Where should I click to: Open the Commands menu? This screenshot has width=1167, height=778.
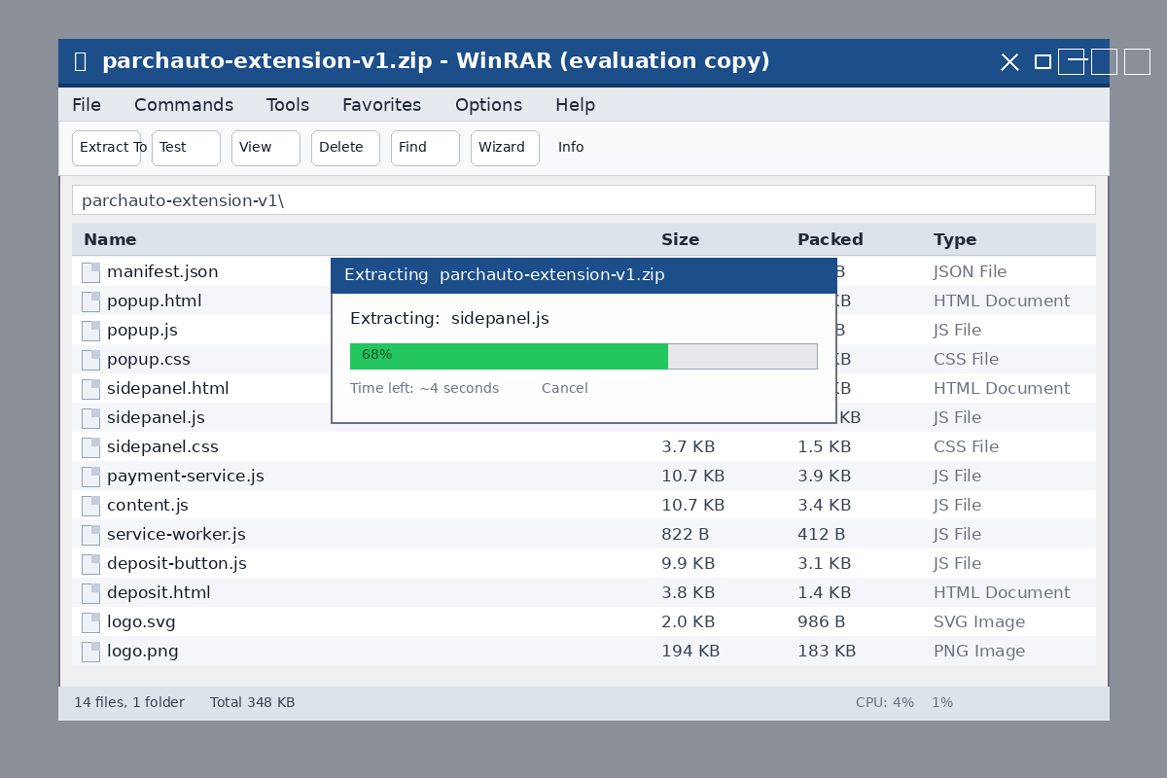click(x=184, y=105)
